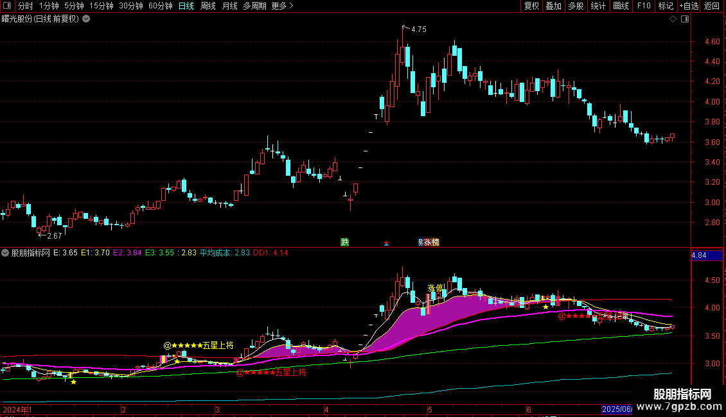
Task: Switch to 分时 intraday view
Action: coord(26,6)
